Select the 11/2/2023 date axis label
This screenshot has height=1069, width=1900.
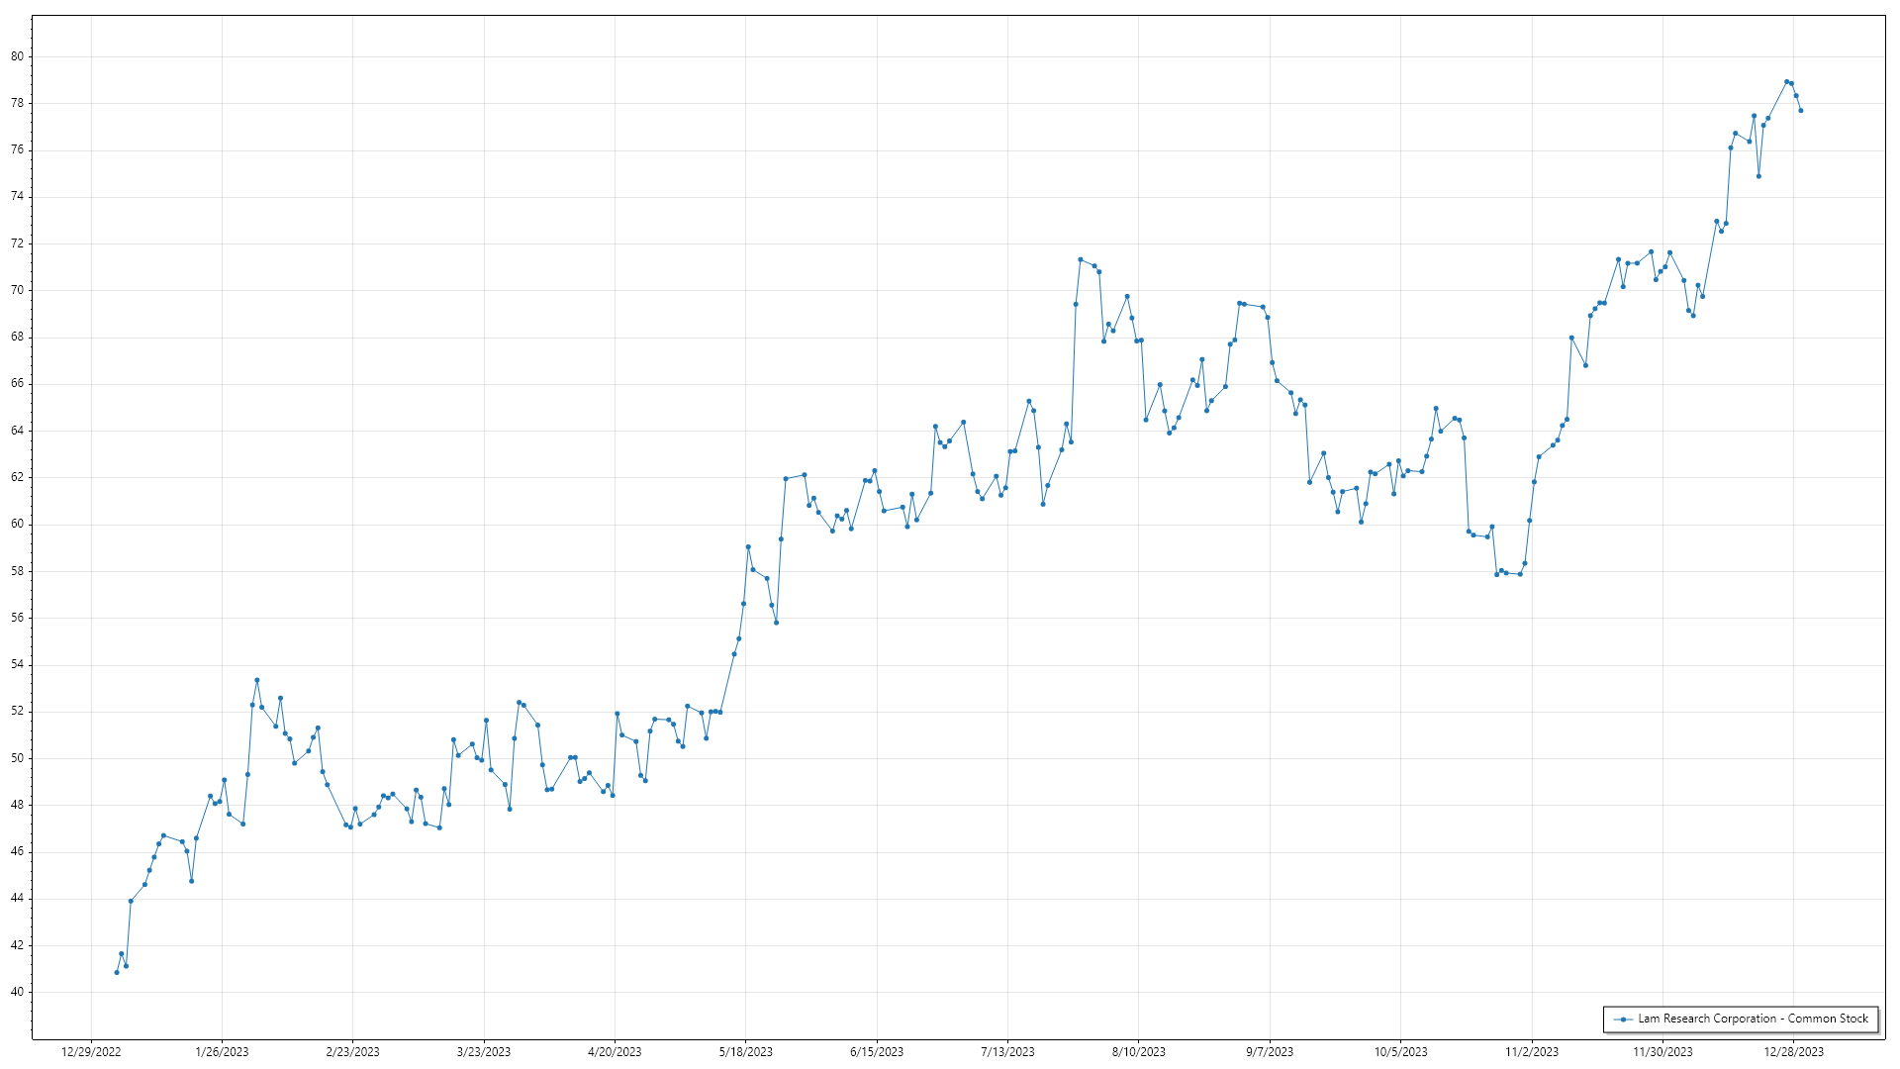coord(1532,1052)
